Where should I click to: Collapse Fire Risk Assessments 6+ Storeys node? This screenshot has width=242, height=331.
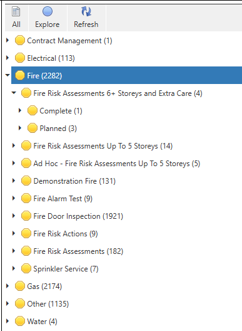click(14, 92)
